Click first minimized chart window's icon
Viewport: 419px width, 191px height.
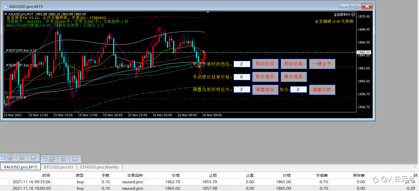pyautogui.click(x=3, y=157)
